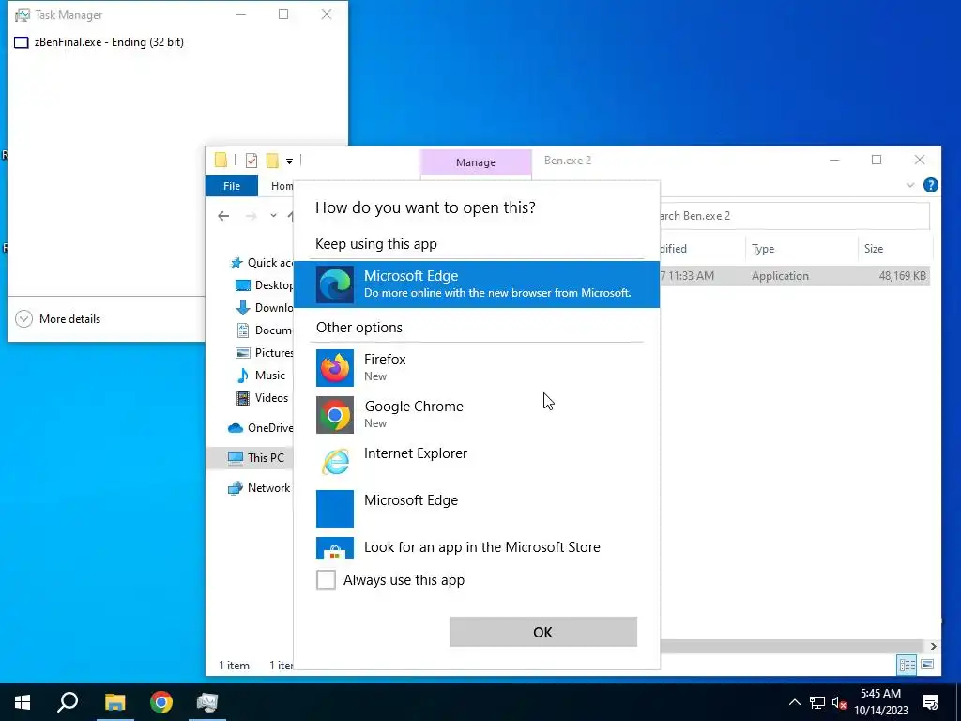
Task: Click the Search Ben.exe 2 field
Action: coord(794,216)
